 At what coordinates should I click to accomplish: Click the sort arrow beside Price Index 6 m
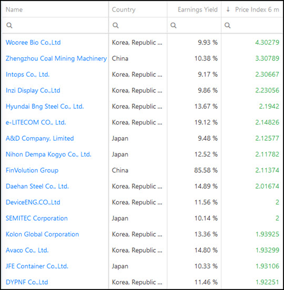(x=228, y=9)
